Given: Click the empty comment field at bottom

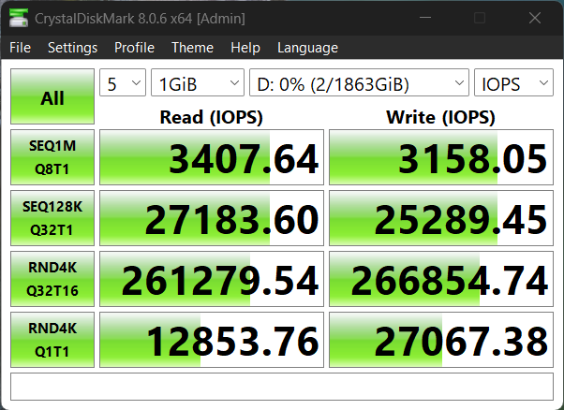Looking at the screenshot, I should (x=281, y=385).
